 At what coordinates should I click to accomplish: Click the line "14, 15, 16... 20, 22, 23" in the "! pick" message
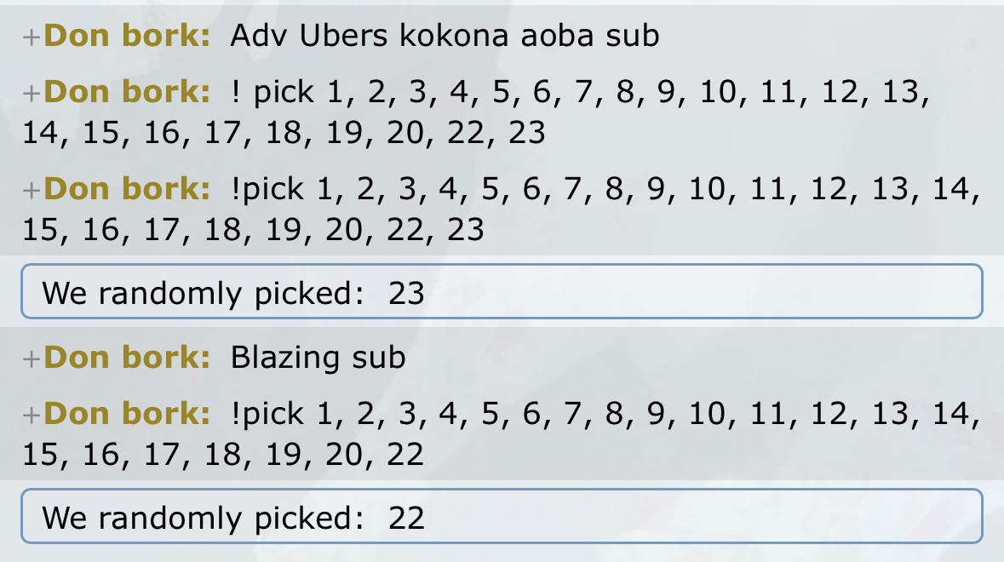coord(284,133)
